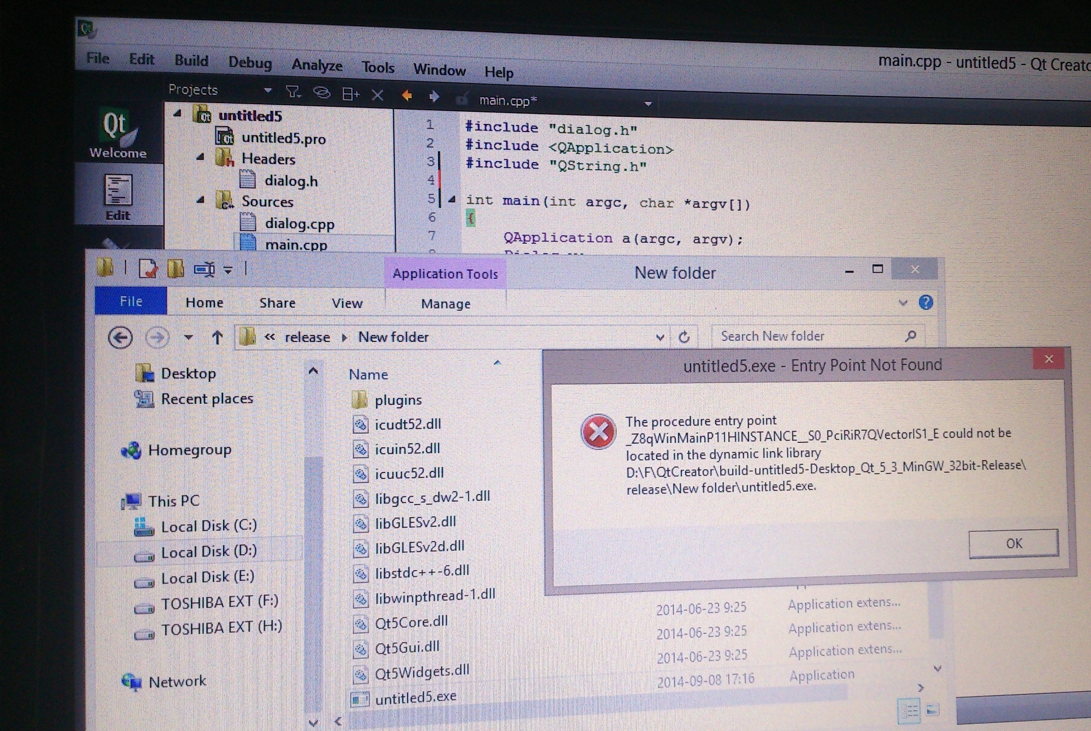Collapse the Sources folder node
The height and width of the screenshot is (731, 1091).
click(x=201, y=200)
